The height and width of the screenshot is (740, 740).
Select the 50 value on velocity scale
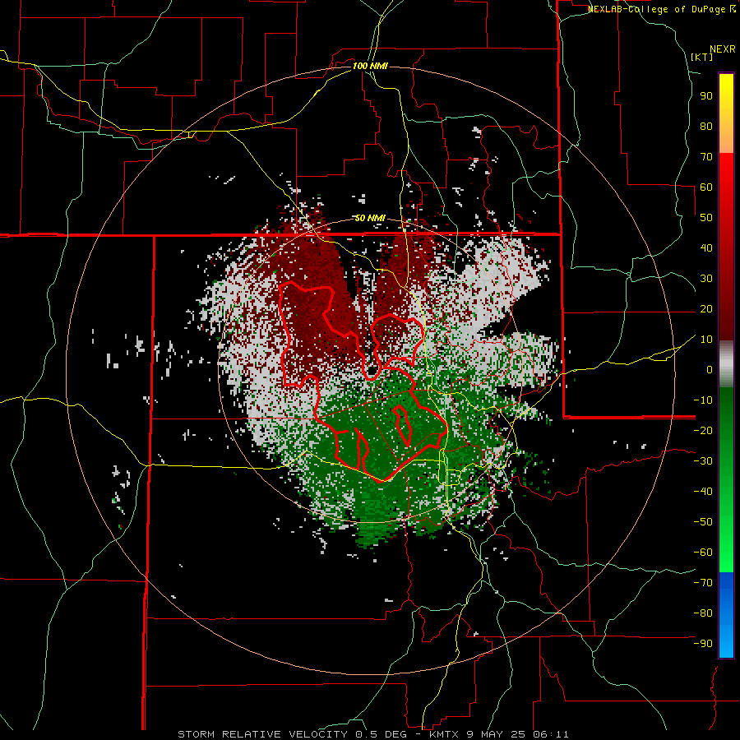706,218
